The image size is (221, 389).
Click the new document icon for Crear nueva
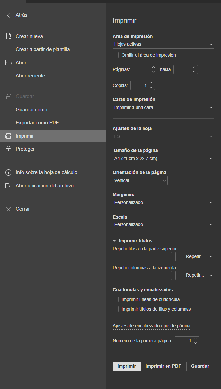(9, 36)
